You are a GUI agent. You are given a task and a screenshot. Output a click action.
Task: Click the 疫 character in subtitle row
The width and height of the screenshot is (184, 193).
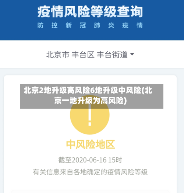click(125, 25)
